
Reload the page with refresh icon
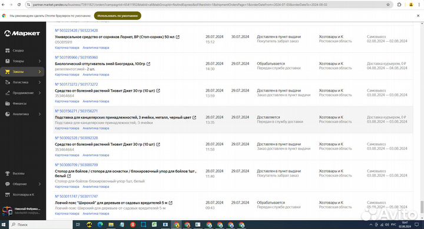[19, 5]
